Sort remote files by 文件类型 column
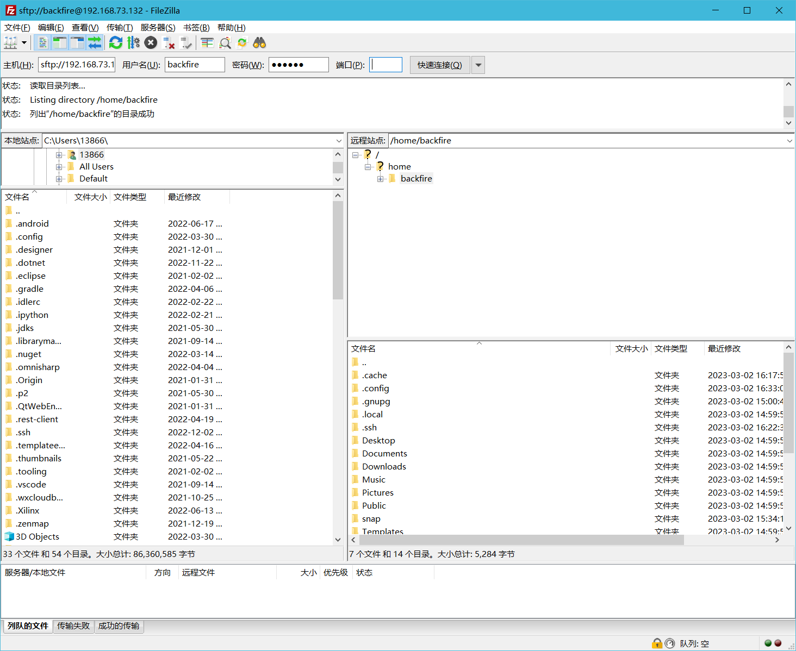796x651 pixels. click(678, 348)
